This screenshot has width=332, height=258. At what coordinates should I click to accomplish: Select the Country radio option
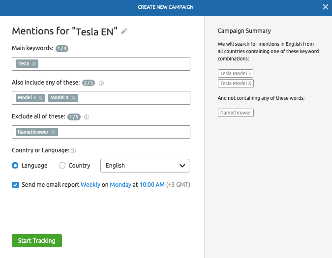pyautogui.click(x=62, y=166)
